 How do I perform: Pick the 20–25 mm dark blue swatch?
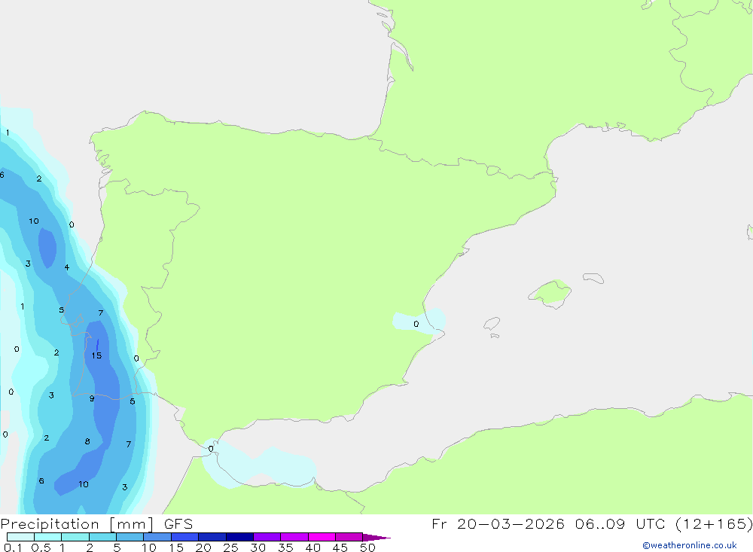coord(212,537)
